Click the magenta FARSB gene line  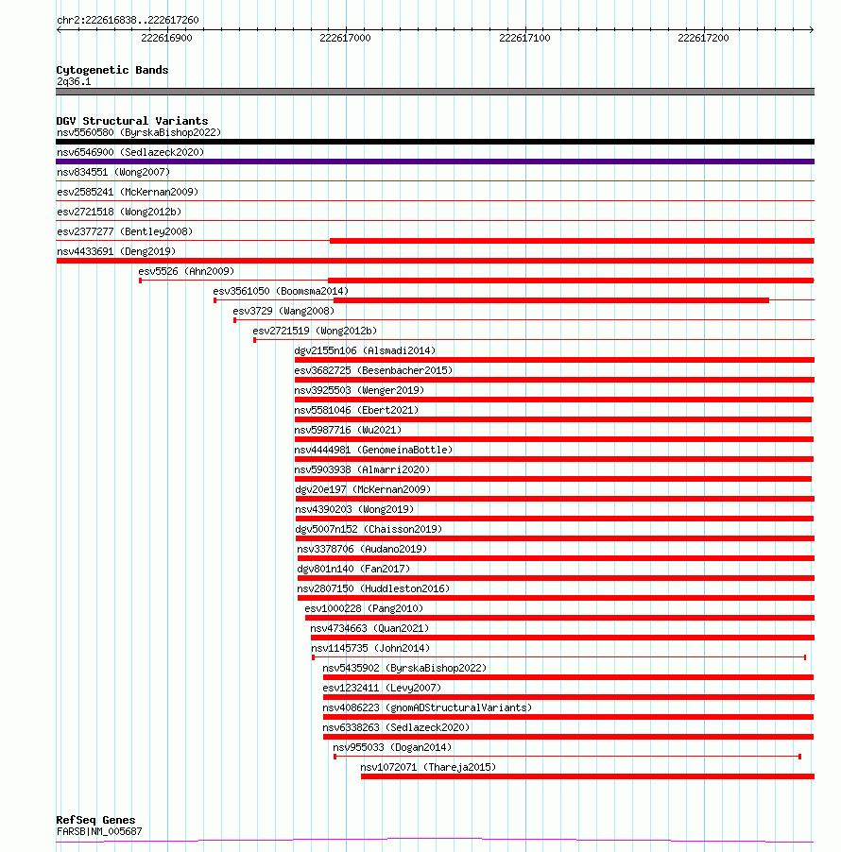[x=435, y=841]
